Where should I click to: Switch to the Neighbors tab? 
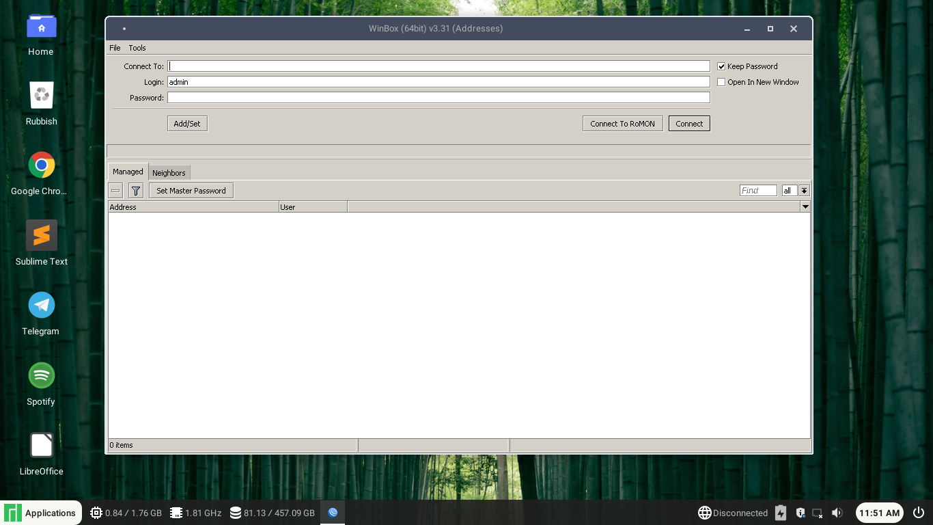pyautogui.click(x=169, y=173)
